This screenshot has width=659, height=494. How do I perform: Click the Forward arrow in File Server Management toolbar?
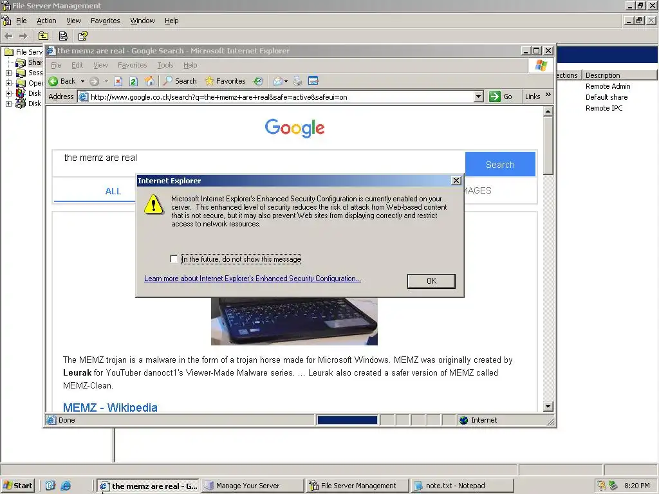tap(23, 36)
